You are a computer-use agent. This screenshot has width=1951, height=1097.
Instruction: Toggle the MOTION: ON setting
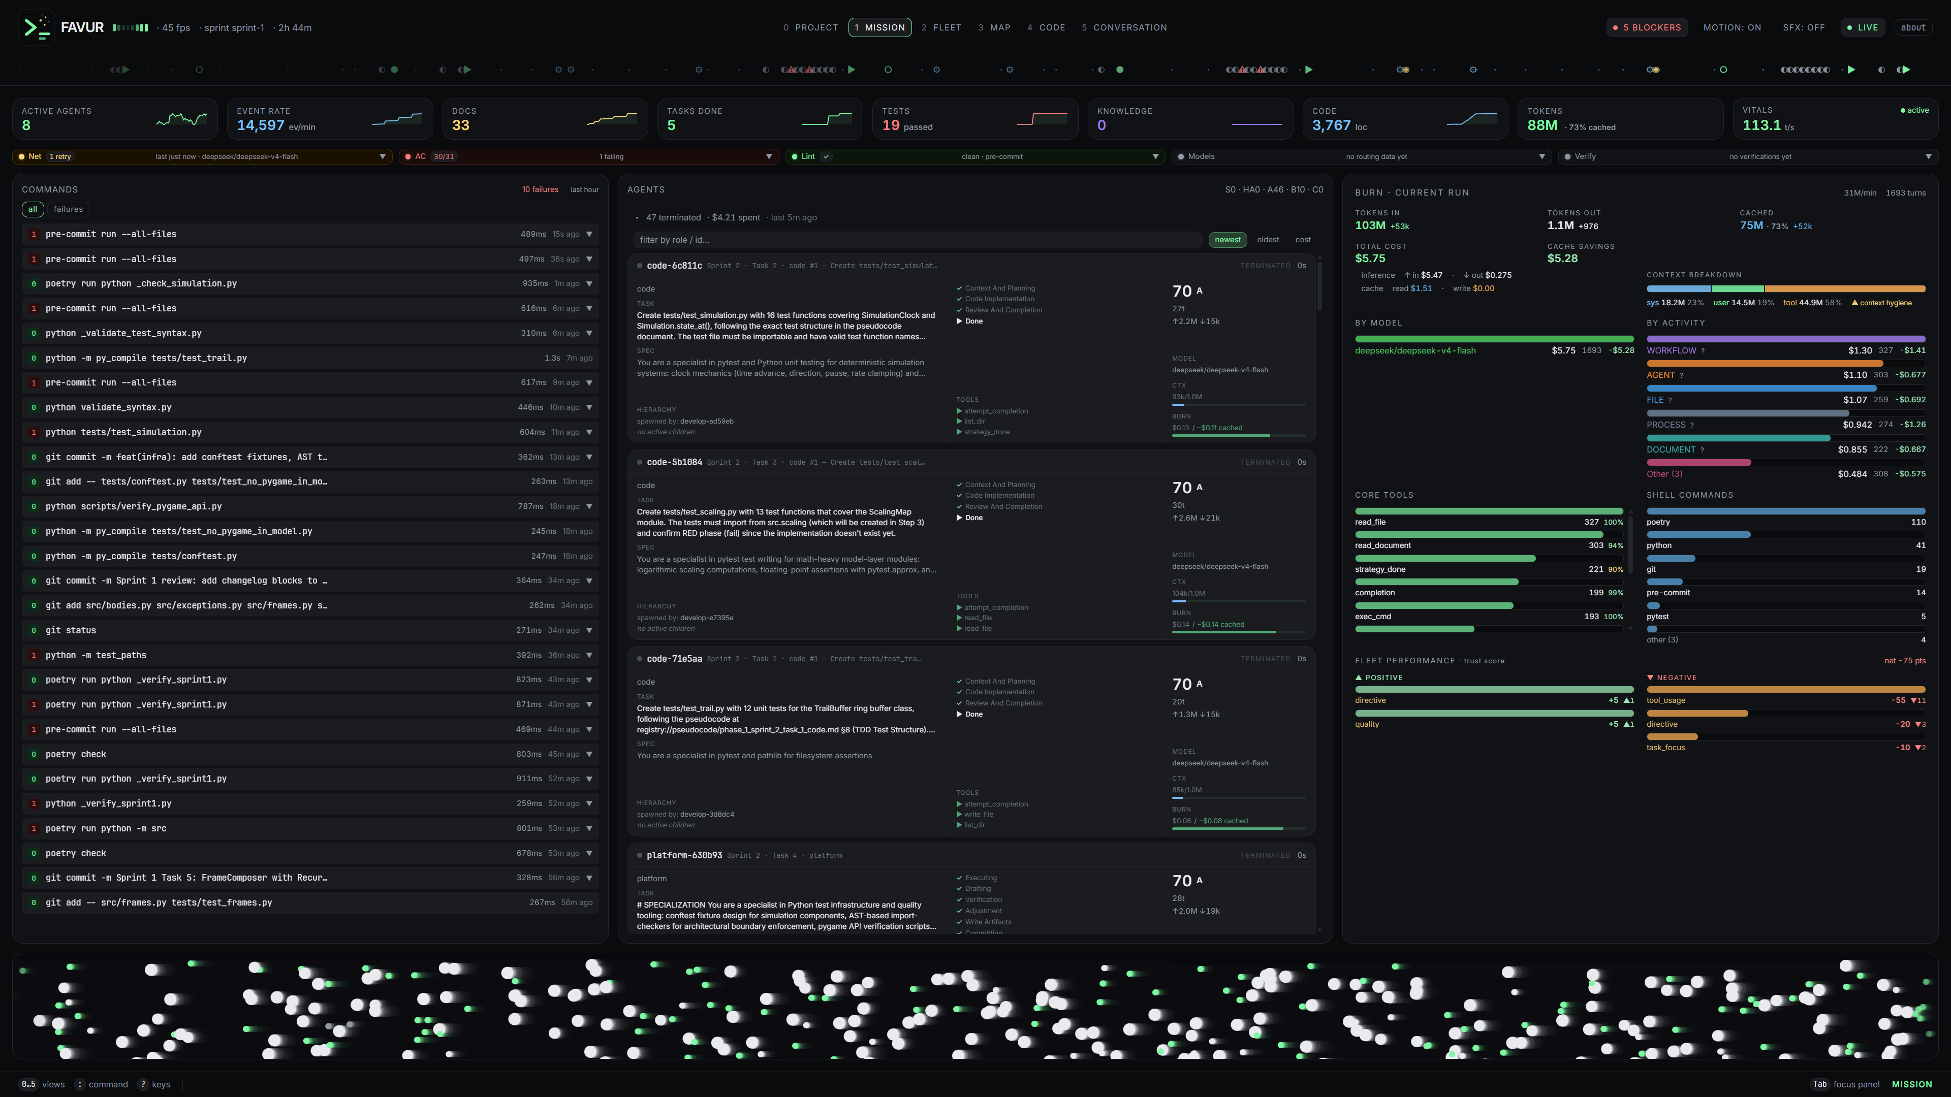pos(1732,27)
